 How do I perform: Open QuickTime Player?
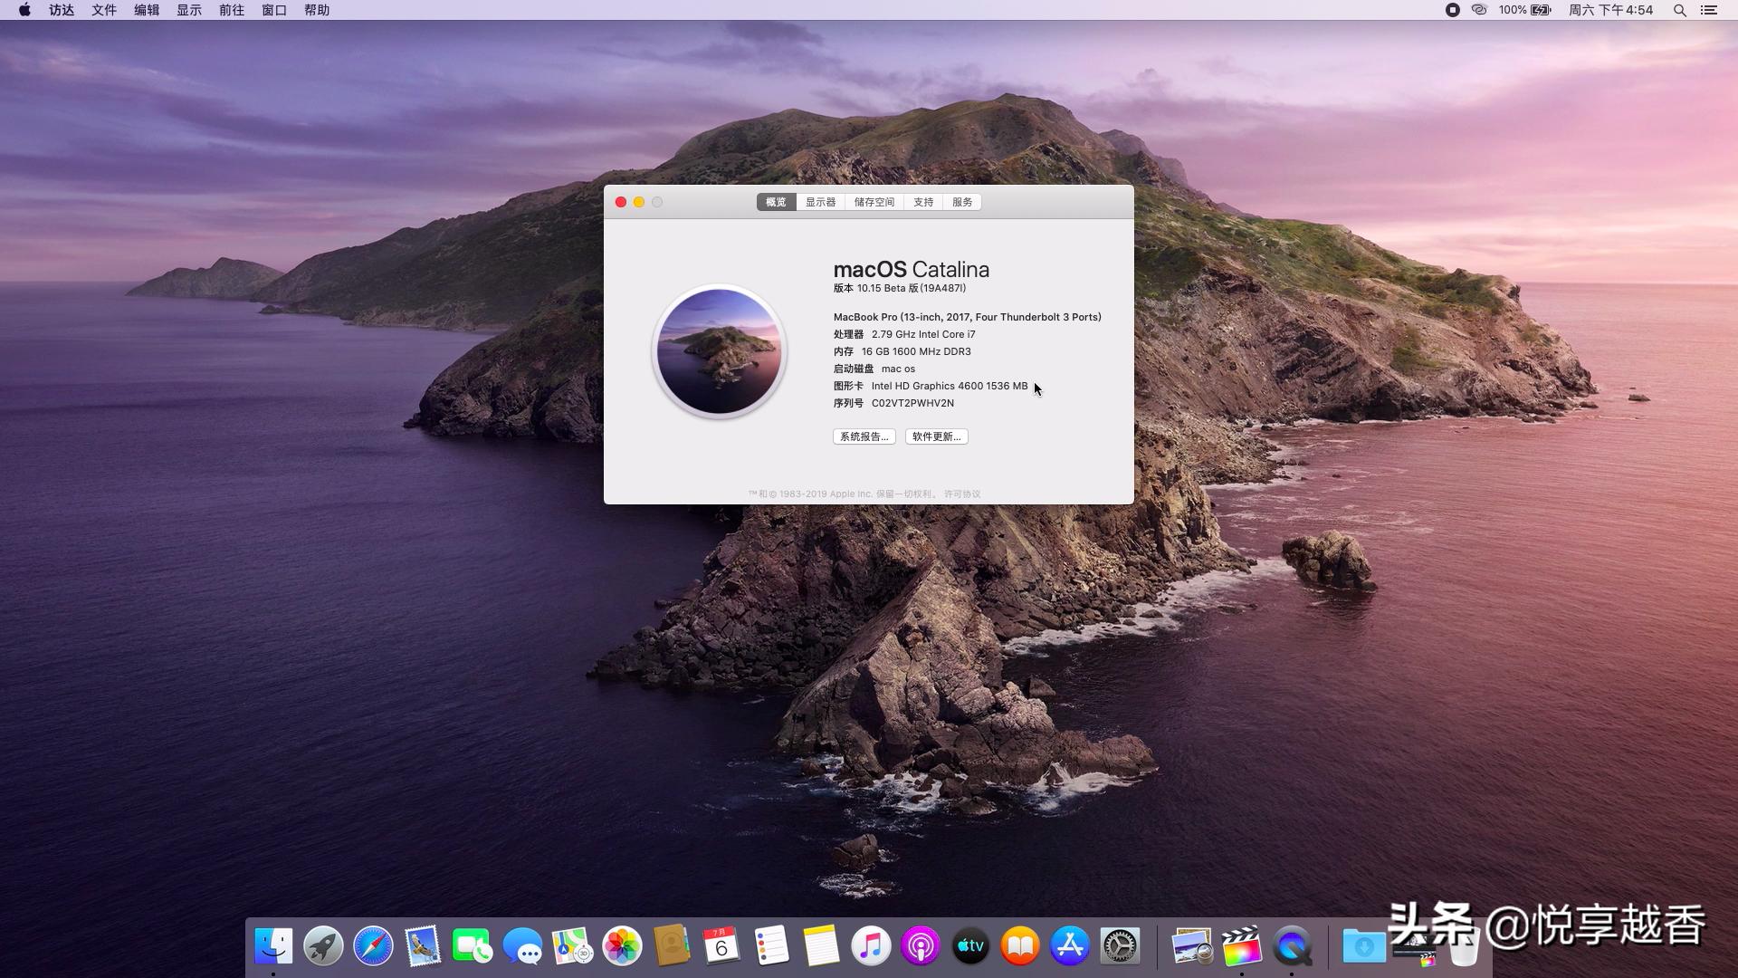pyautogui.click(x=1292, y=945)
